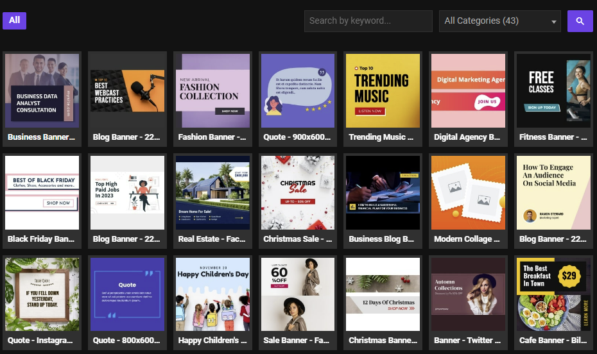
Task: Open the purple speech-bubble quote thumbnail
Action: click(298, 90)
